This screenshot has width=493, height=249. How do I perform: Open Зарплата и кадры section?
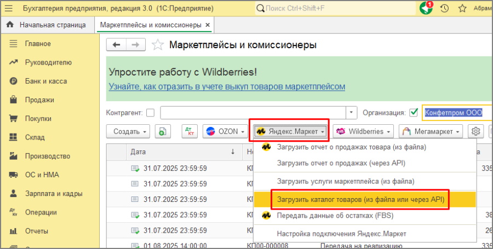[x=54, y=193]
